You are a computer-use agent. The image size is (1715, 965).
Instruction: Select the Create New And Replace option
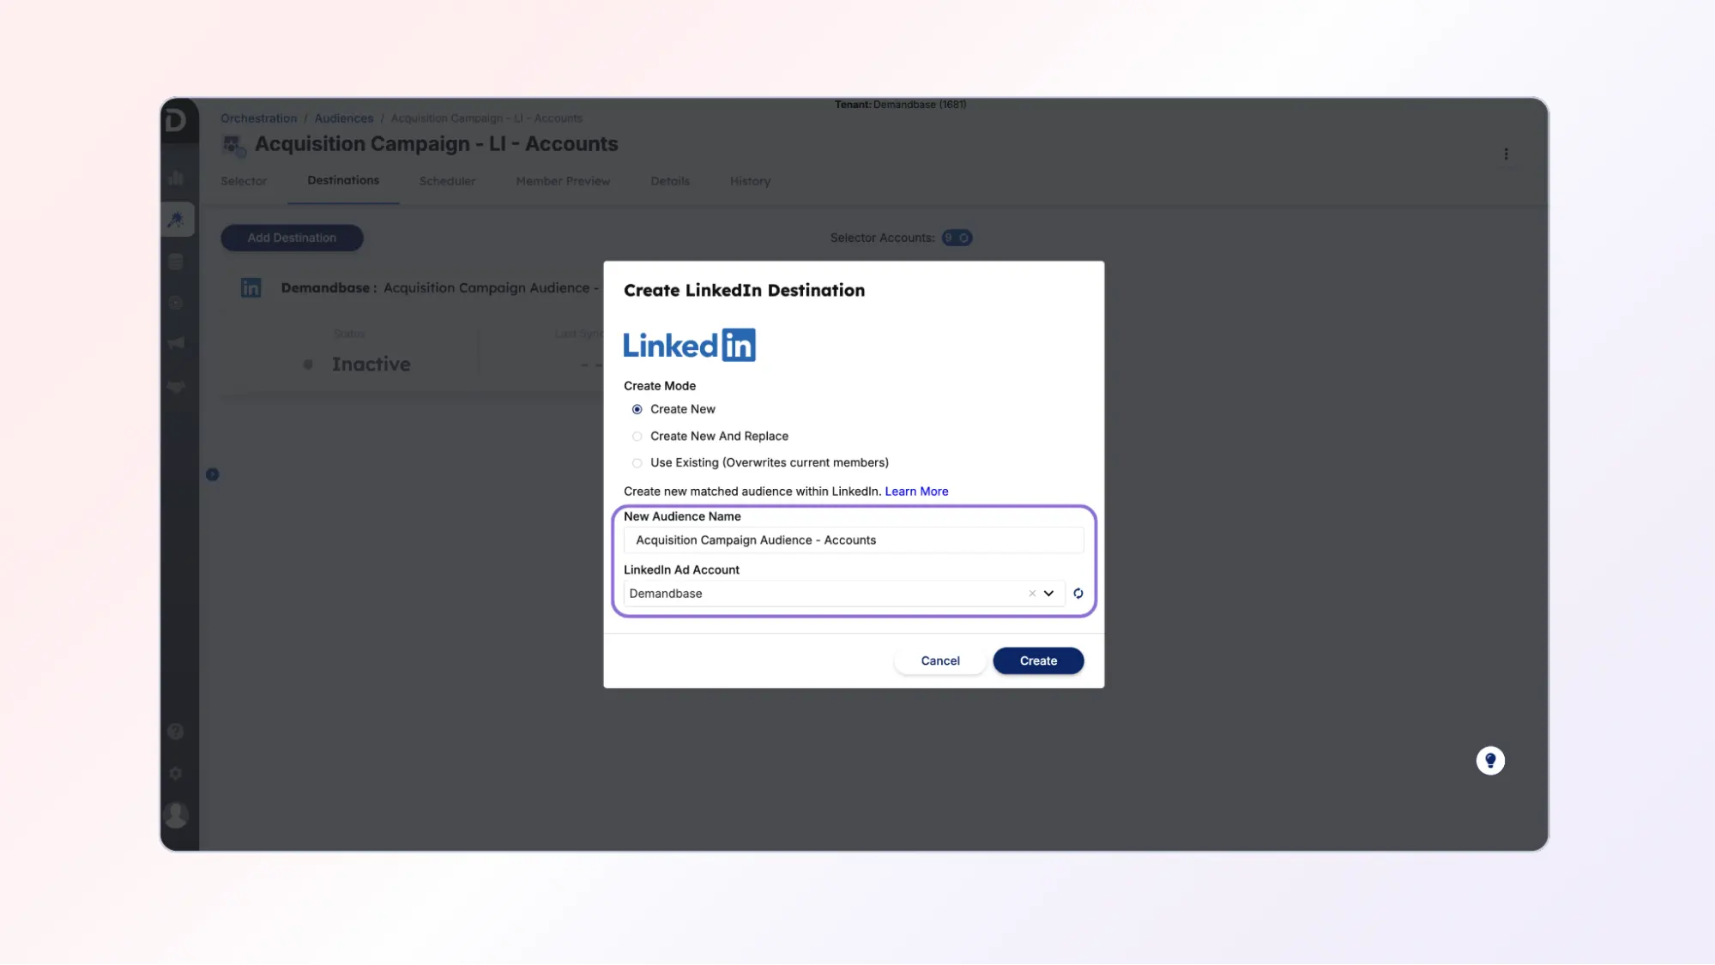637,436
